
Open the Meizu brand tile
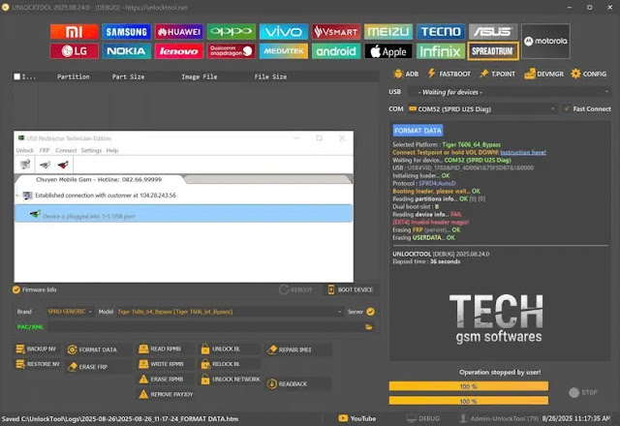[x=388, y=32]
